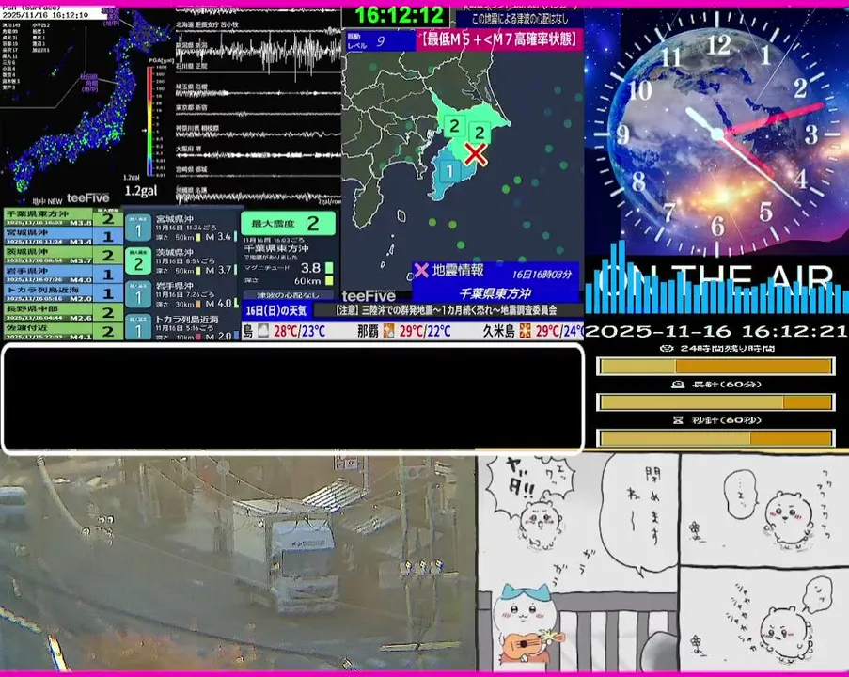The image size is (849, 677).
Task: Click the 秒針(60秒) progress bar
Action: [715, 437]
